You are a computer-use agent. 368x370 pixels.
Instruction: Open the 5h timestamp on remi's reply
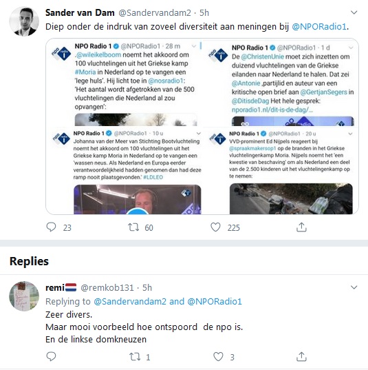(x=147, y=287)
